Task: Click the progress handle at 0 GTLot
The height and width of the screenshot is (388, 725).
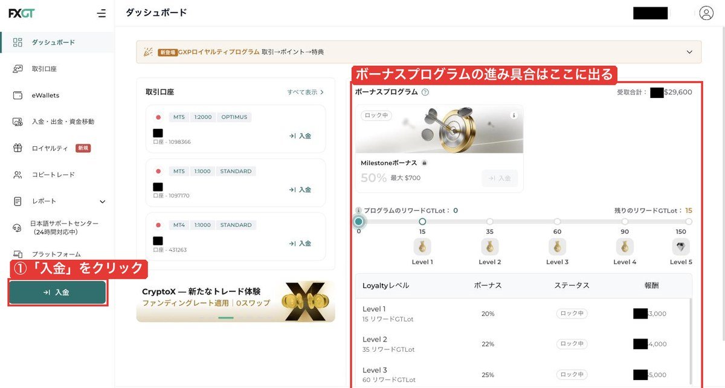Action: coord(359,221)
